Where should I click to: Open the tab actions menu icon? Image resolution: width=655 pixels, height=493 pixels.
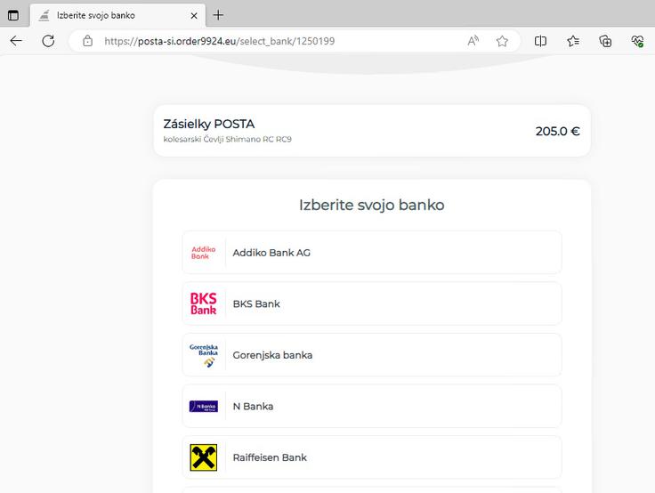pos(13,15)
